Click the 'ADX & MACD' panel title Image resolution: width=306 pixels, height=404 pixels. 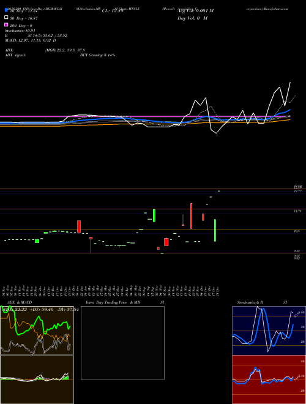(x=20, y=302)
